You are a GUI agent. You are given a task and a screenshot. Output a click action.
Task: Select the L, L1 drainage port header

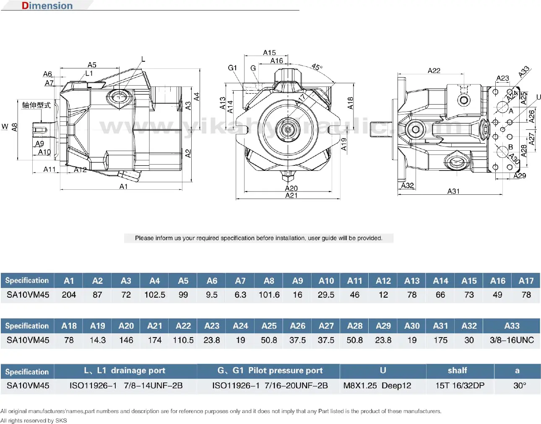[125, 371]
